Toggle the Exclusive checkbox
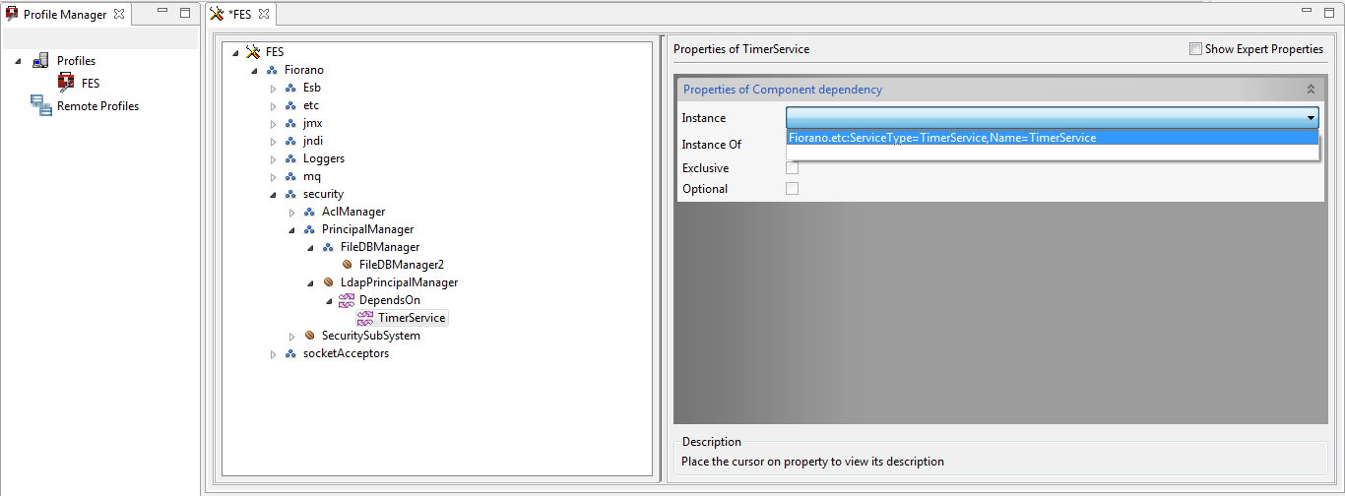1345x496 pixels. [792, 168]
